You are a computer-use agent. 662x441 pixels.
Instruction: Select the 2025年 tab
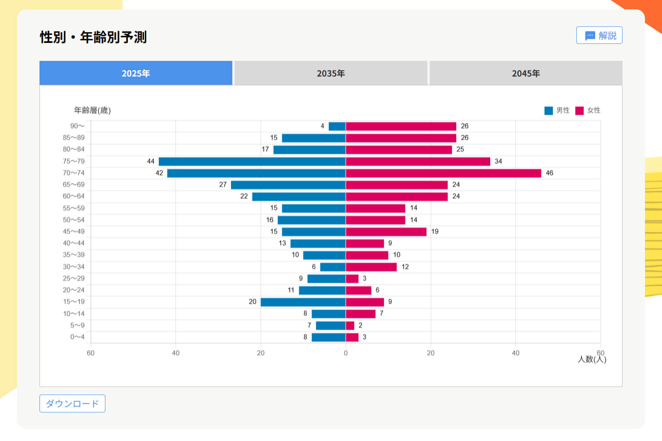pos(136,73)
